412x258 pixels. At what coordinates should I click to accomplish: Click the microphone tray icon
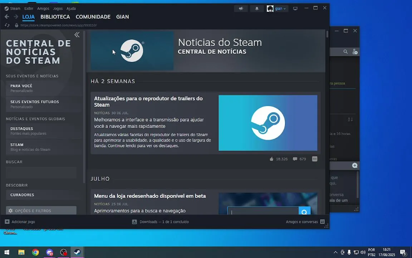tap(349, 253)
